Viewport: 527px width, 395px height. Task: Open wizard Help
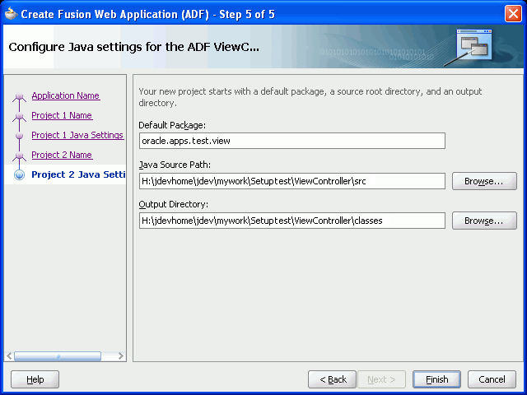click(x=35, y=379)
